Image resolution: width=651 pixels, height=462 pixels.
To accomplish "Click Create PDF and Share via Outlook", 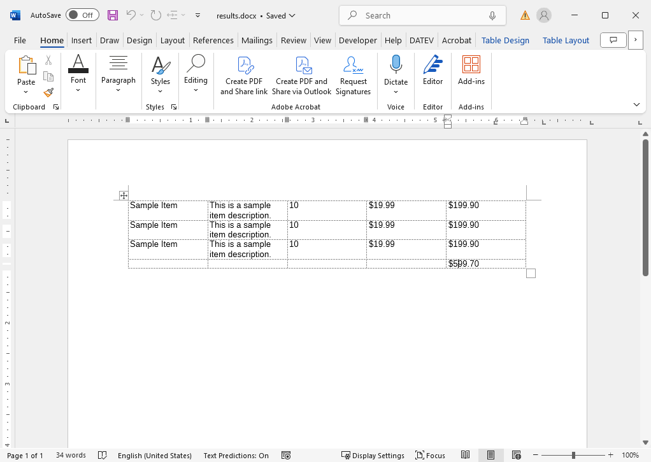I will click(x=301, y=76).
